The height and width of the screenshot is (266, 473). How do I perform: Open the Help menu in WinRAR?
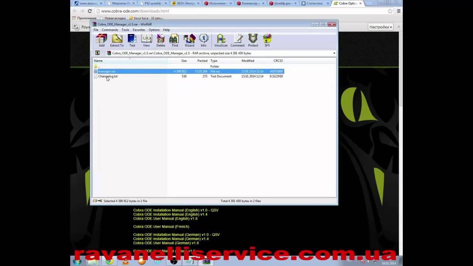(166, 30)
